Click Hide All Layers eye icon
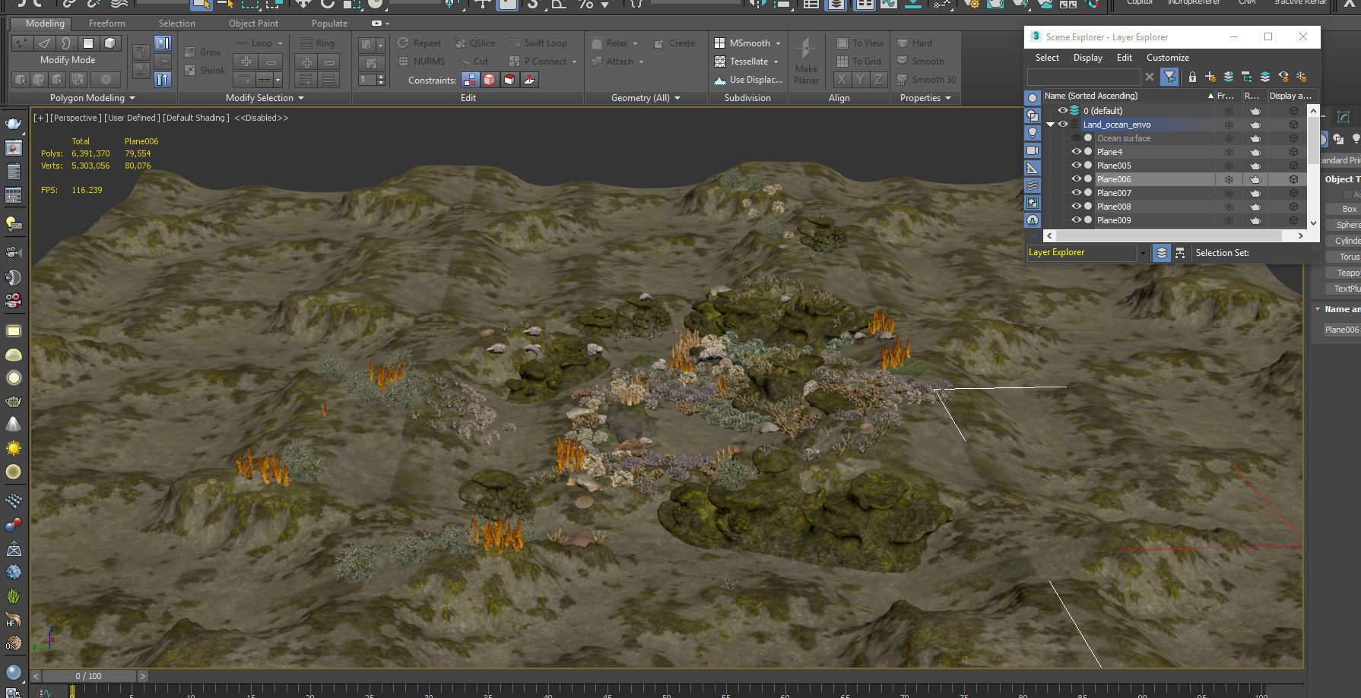Image resolution: width=1361 pixels, height=698 pixels. coord(1283,77)
